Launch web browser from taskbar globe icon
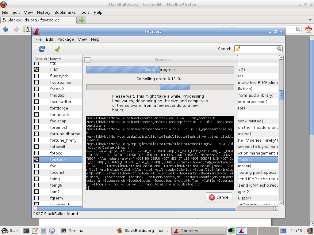Screen dimensions: 314x235 coord(52,231)
